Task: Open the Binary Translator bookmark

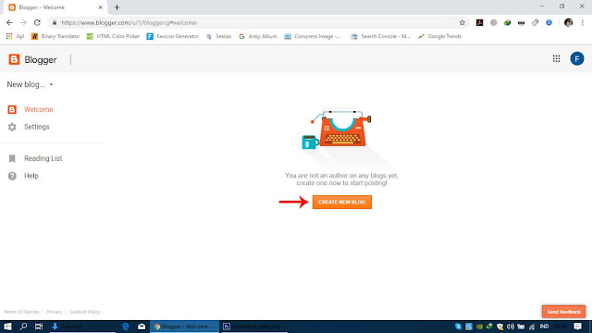Action: (x=55, y=36)
